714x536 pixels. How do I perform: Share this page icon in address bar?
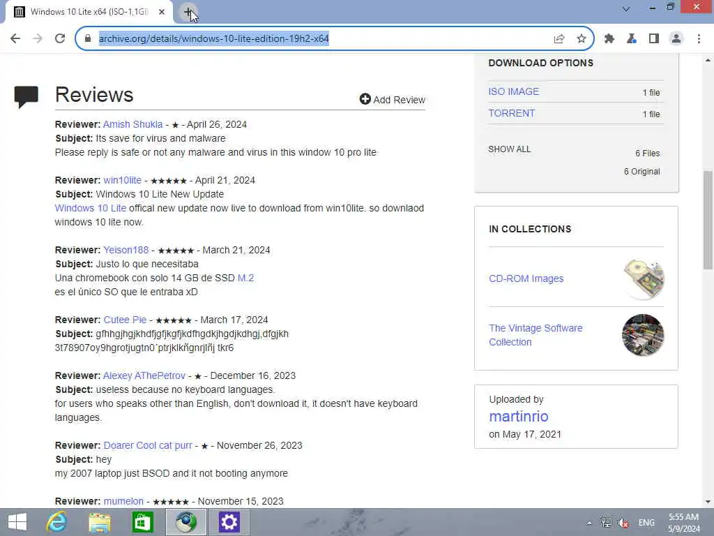point(559,39)
